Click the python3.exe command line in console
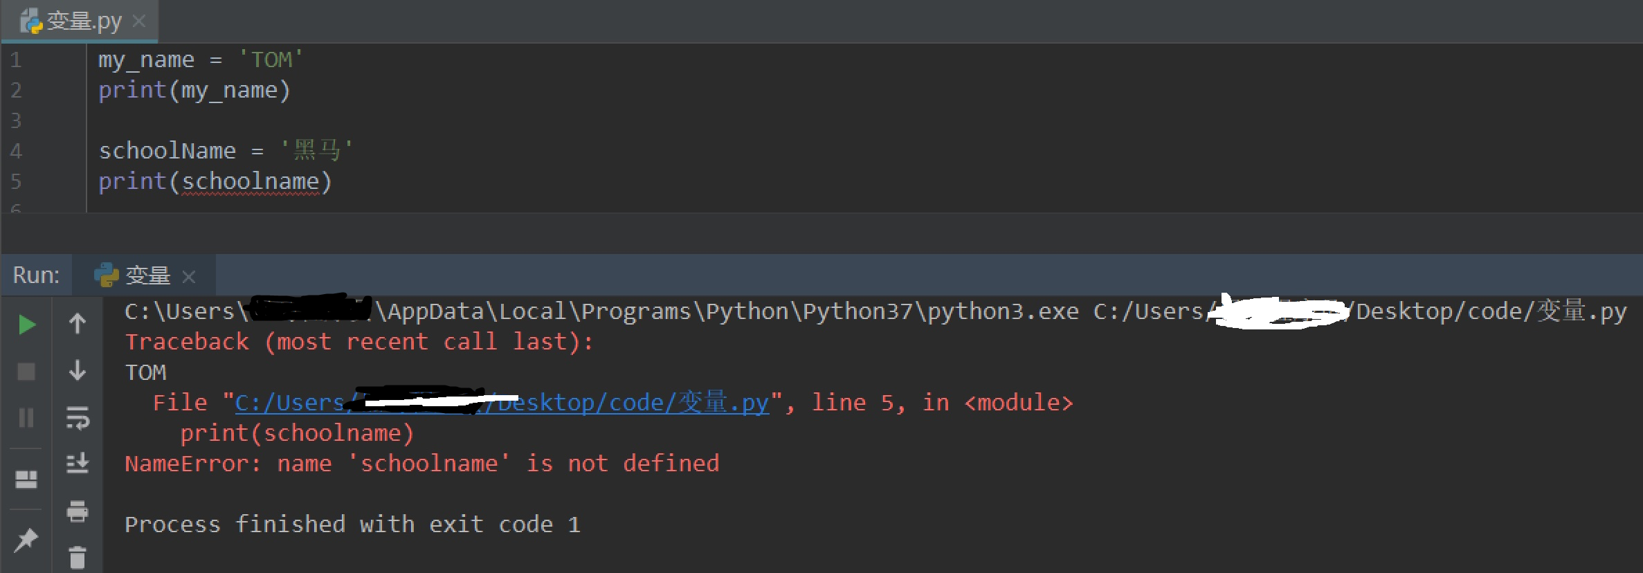This screenshot has width=1643, height=573. tap(875, 311)
